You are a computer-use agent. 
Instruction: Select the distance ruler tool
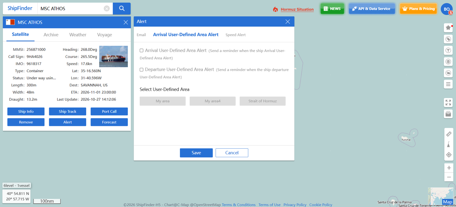(x=449, y=134)
